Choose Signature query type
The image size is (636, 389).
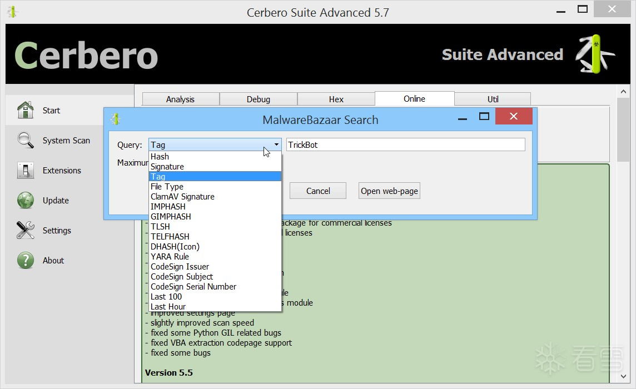pos(215,167)
